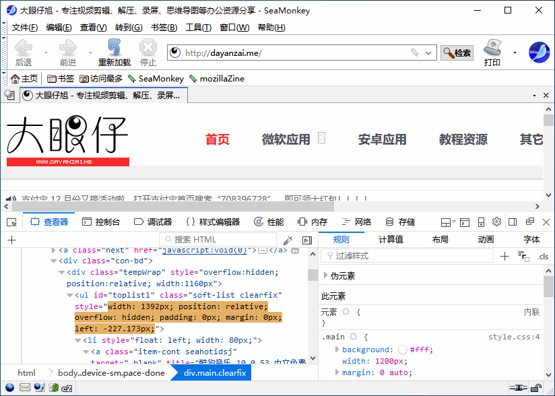Go back with the 后退 arrow button
Image resolution: width=555 pixels, height=396 pixels.
coord(24,53)
